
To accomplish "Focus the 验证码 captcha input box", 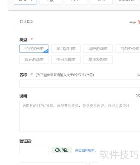I will pos(34,150).
